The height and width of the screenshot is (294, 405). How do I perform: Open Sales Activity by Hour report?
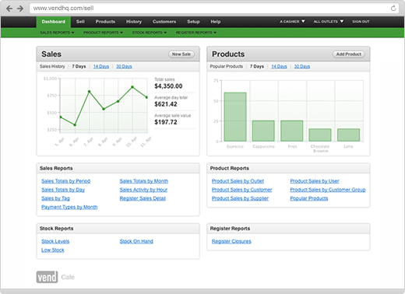pyautogui.click(x=143, y=190)
